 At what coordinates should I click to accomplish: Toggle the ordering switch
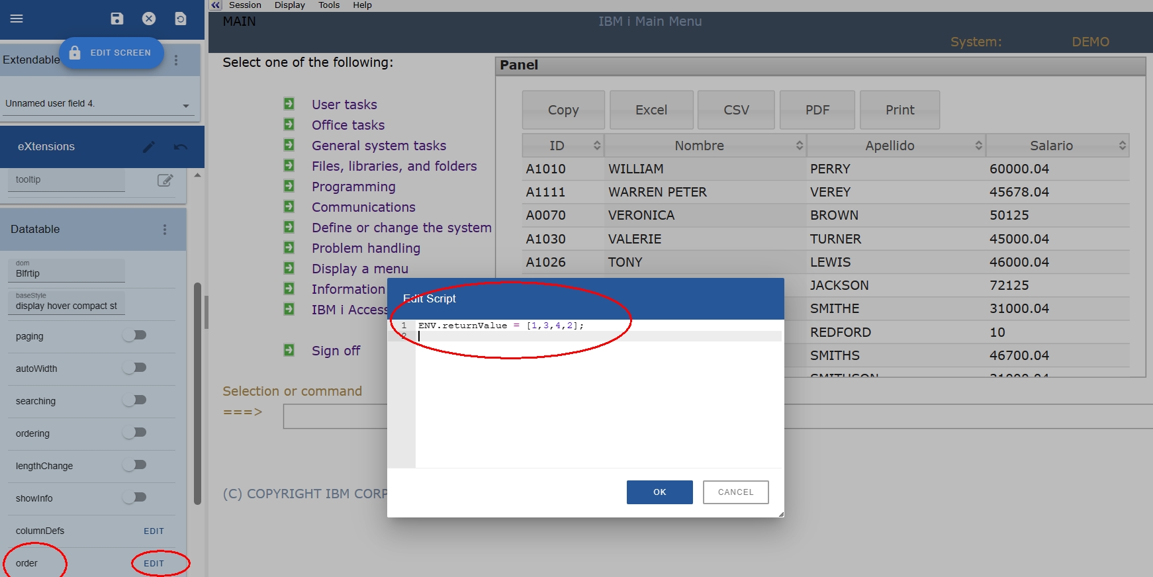click(135, 433)
